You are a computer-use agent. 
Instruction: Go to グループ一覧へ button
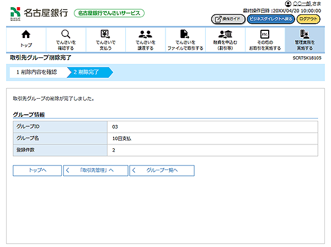(x=162, y=170)
